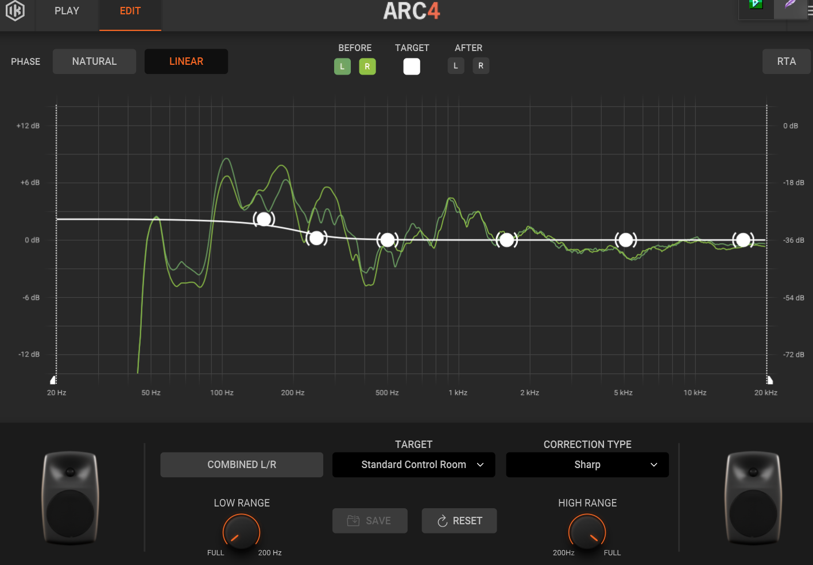Select the target curve point near 16 kHz
Viewport: 813px width, 565px height.
[x=744, y=240]
